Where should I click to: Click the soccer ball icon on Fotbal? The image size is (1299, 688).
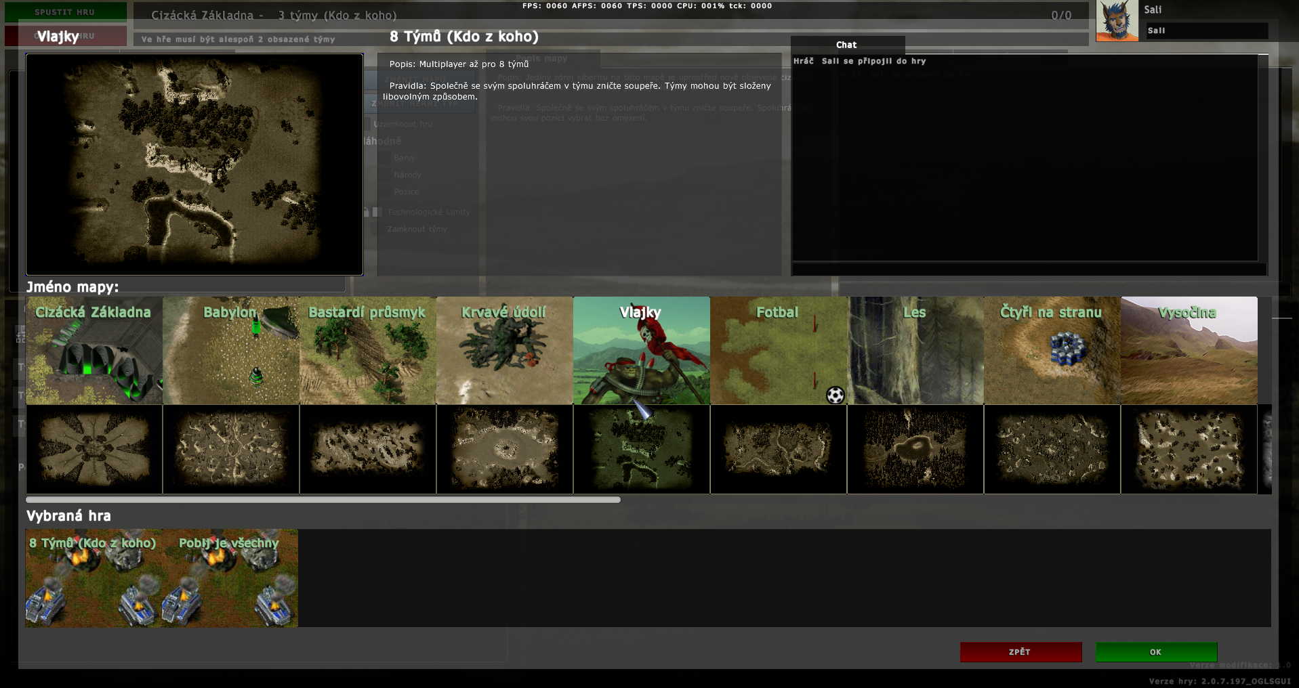[x=836, y=395]
